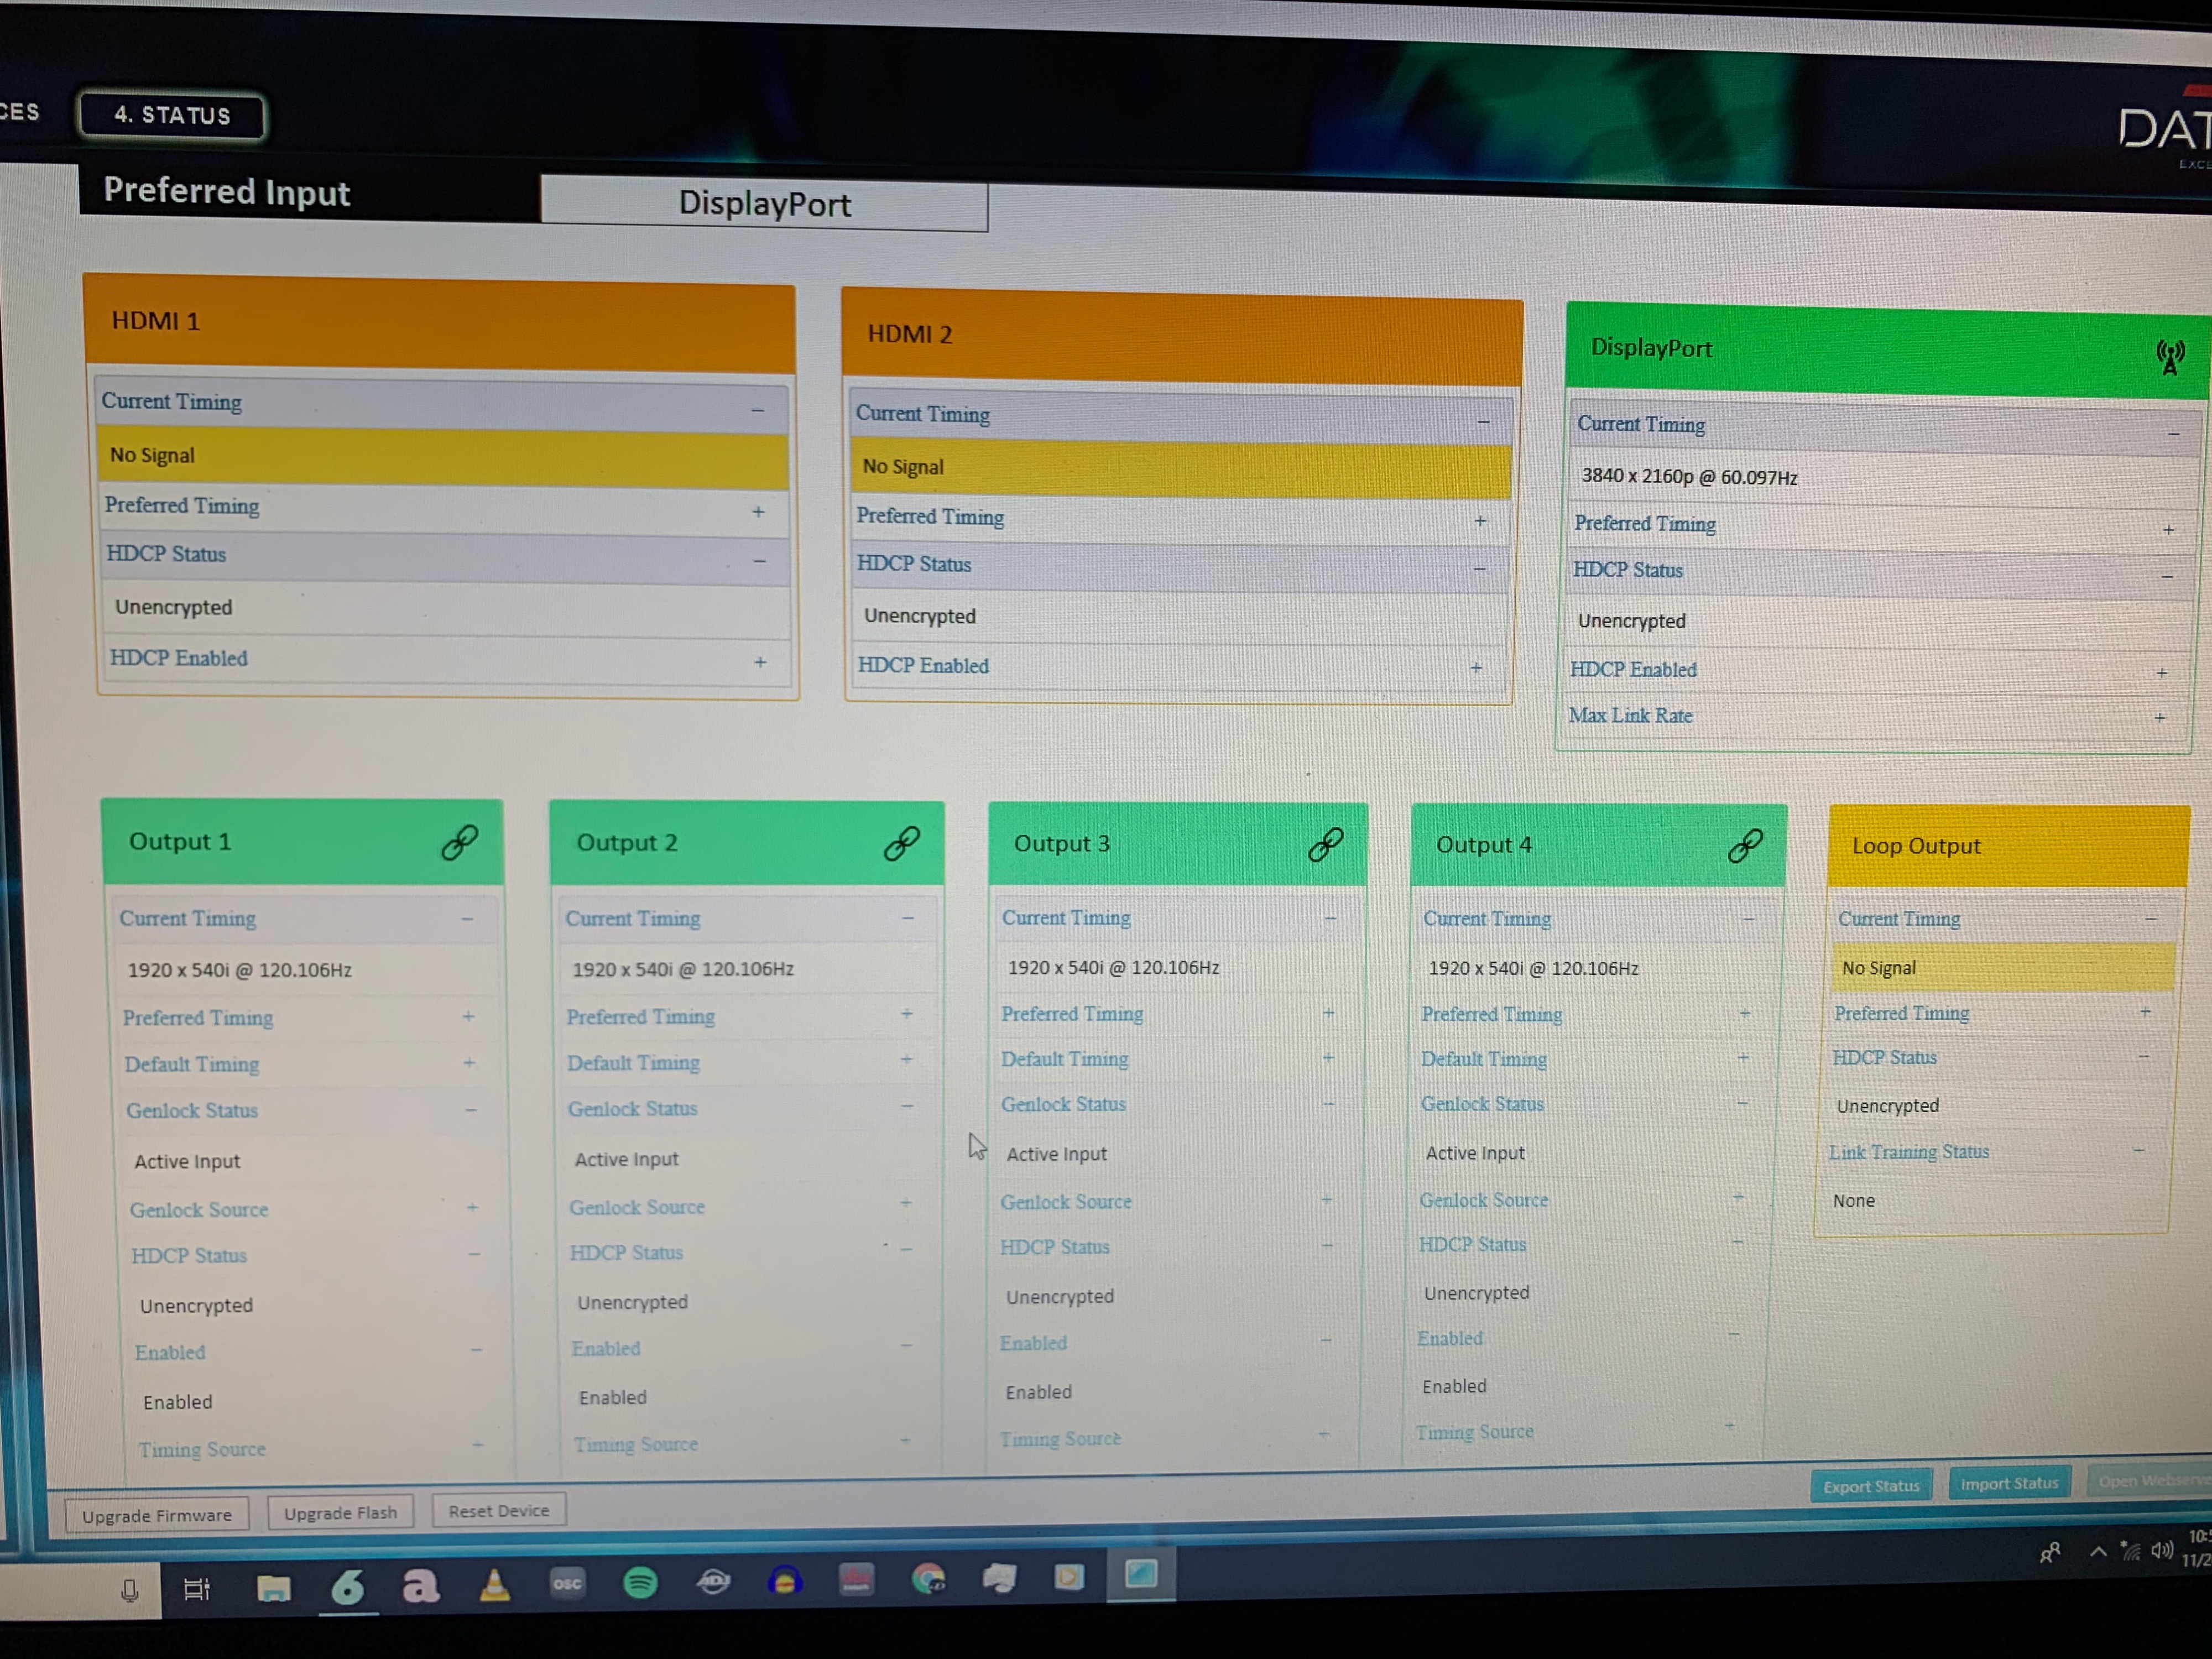Click the Upgrade Firmware button

pos(157,1515)
